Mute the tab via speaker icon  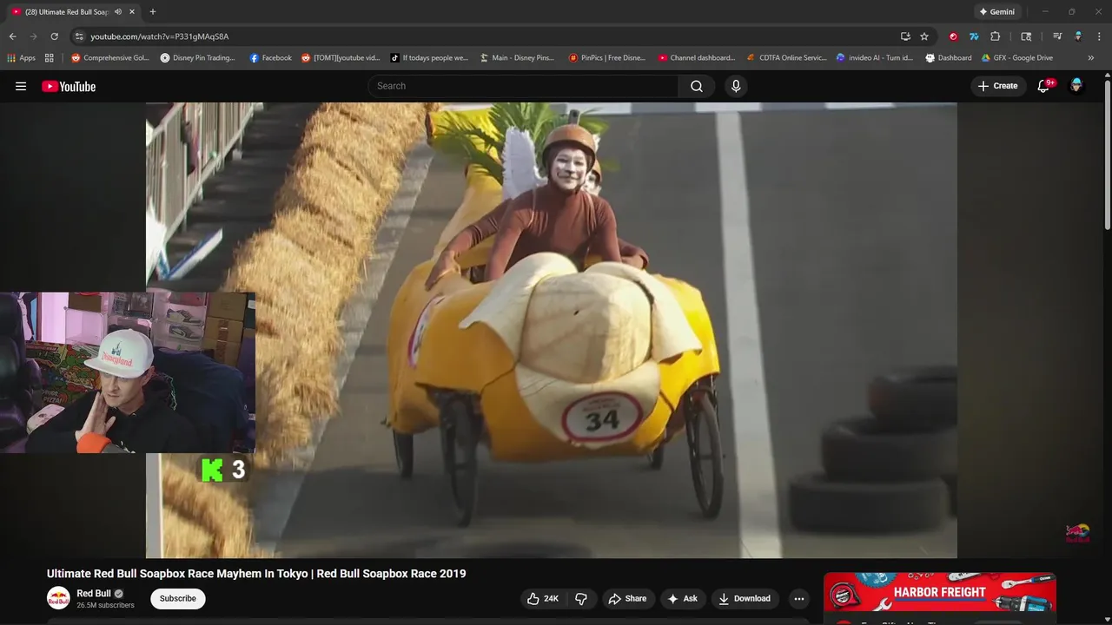coord(118,12)
